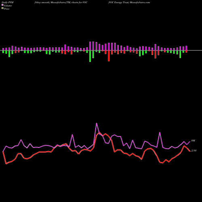The width and height of the screenshot is (202, 202).
Task: Click the 'Price' legend label
Action: click(x=6, y=9)
